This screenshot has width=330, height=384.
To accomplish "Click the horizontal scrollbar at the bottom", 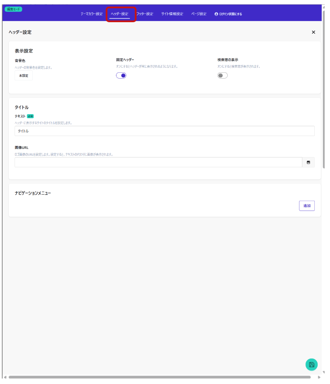I will pyautogui.click(x=159, y=377).
